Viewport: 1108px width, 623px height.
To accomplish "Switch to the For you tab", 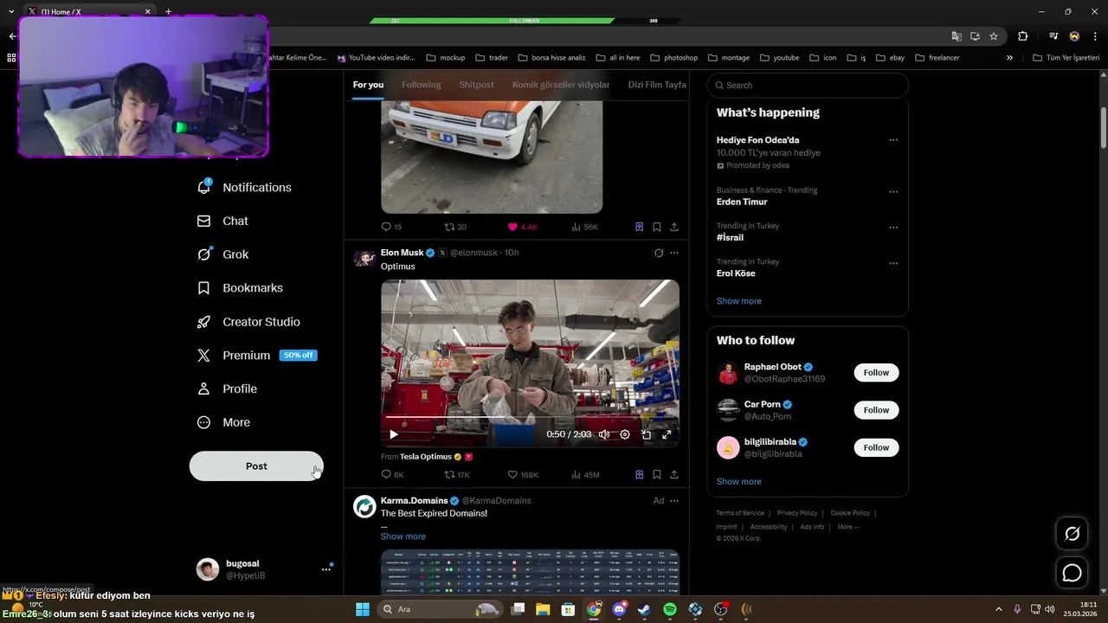I will [368, 85].
